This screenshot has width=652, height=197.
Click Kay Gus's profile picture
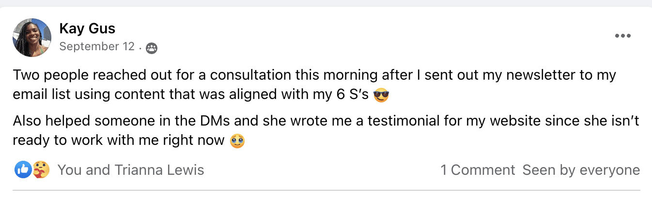(32, 38)
